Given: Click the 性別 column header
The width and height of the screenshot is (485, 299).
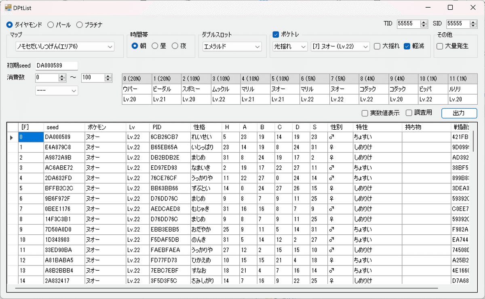Looking at the screenshot, I should [x=340, y=127].
